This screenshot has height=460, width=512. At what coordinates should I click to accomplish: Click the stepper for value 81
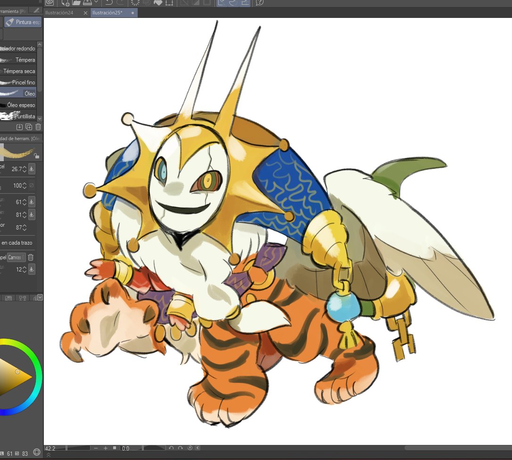24,214
